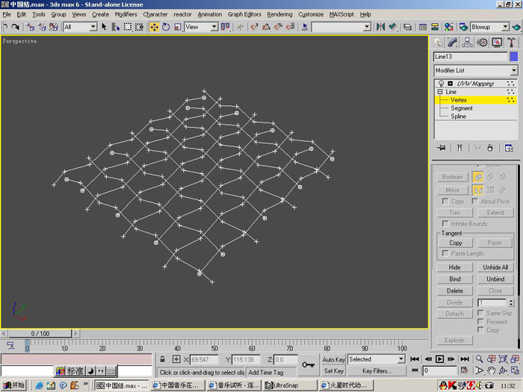Click the Divide value spinner arrows
523x392 pixels.
click(511, 302)
